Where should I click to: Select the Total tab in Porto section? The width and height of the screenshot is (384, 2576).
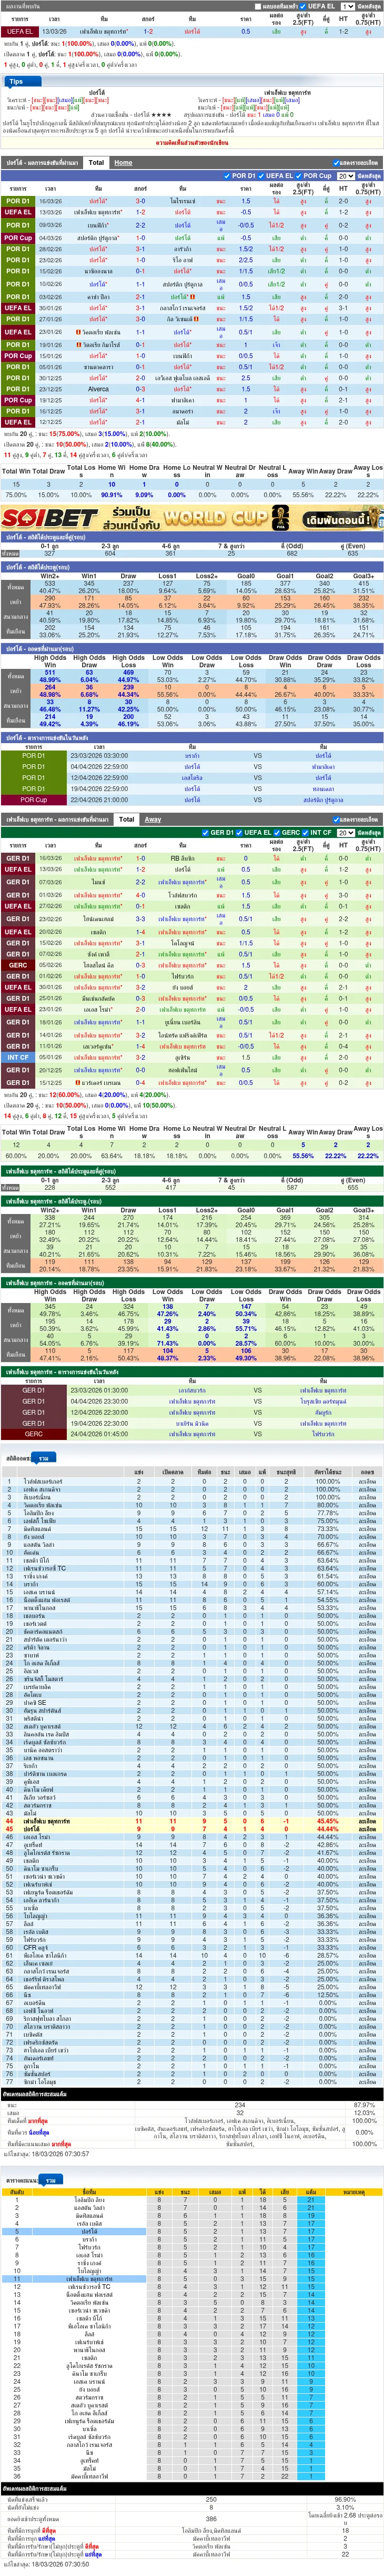(x=96, y=162)
